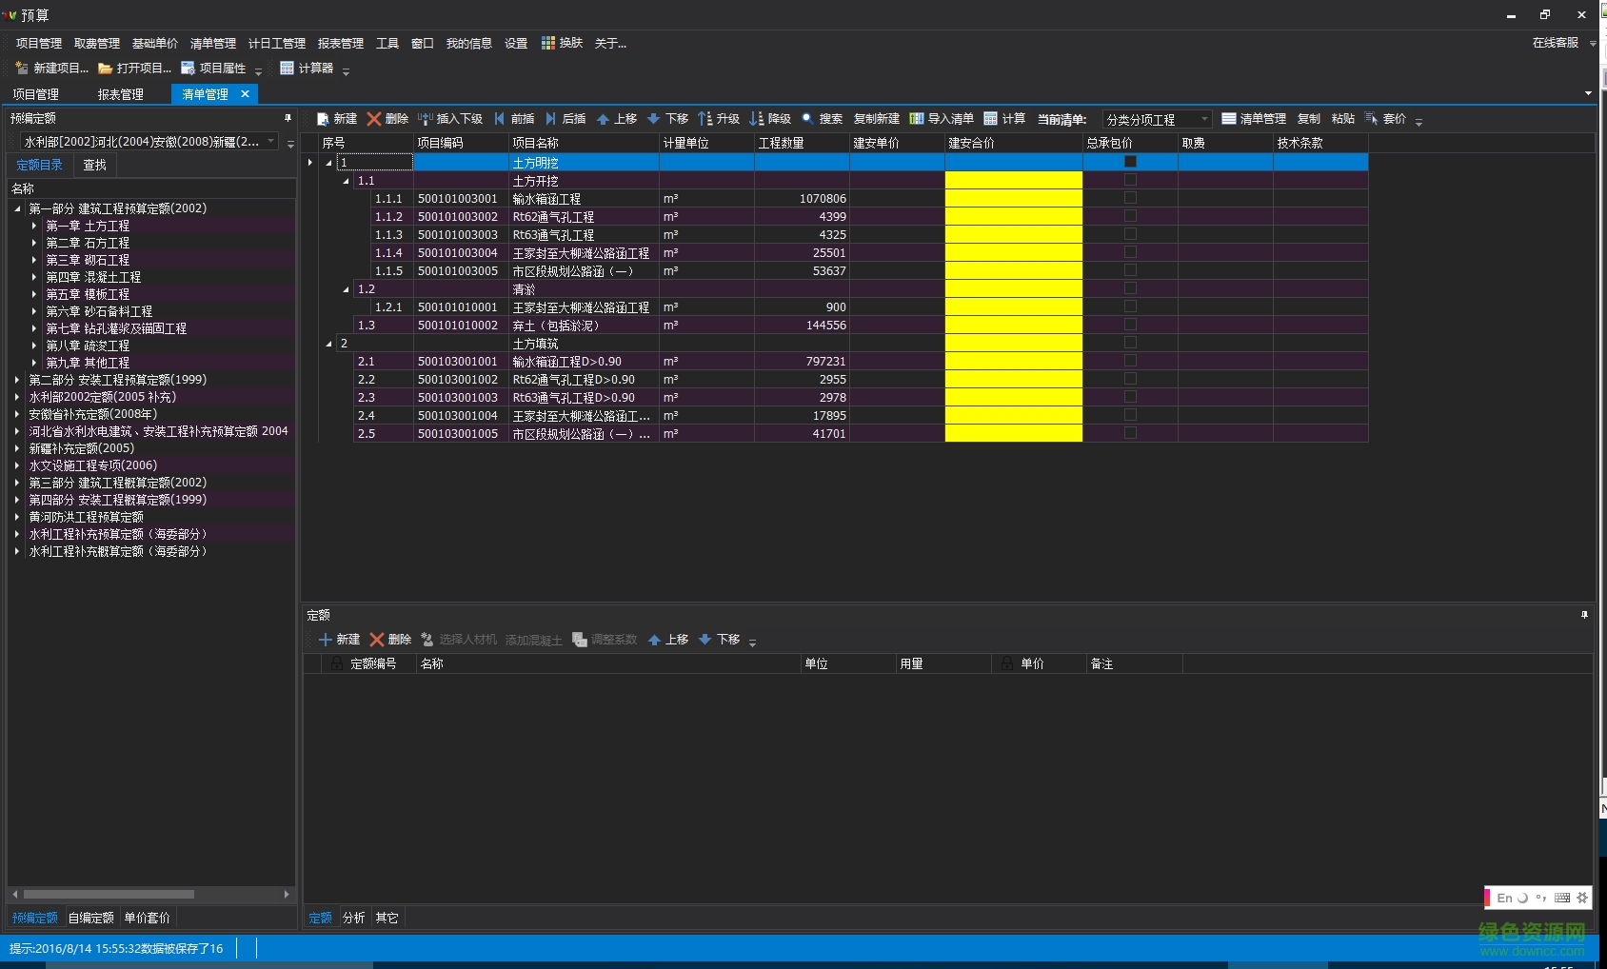The width and height of the screenshot is (1607, 969).
Task: Click the 搜索 magnifier icon
Action: click(x=808, y=119)
